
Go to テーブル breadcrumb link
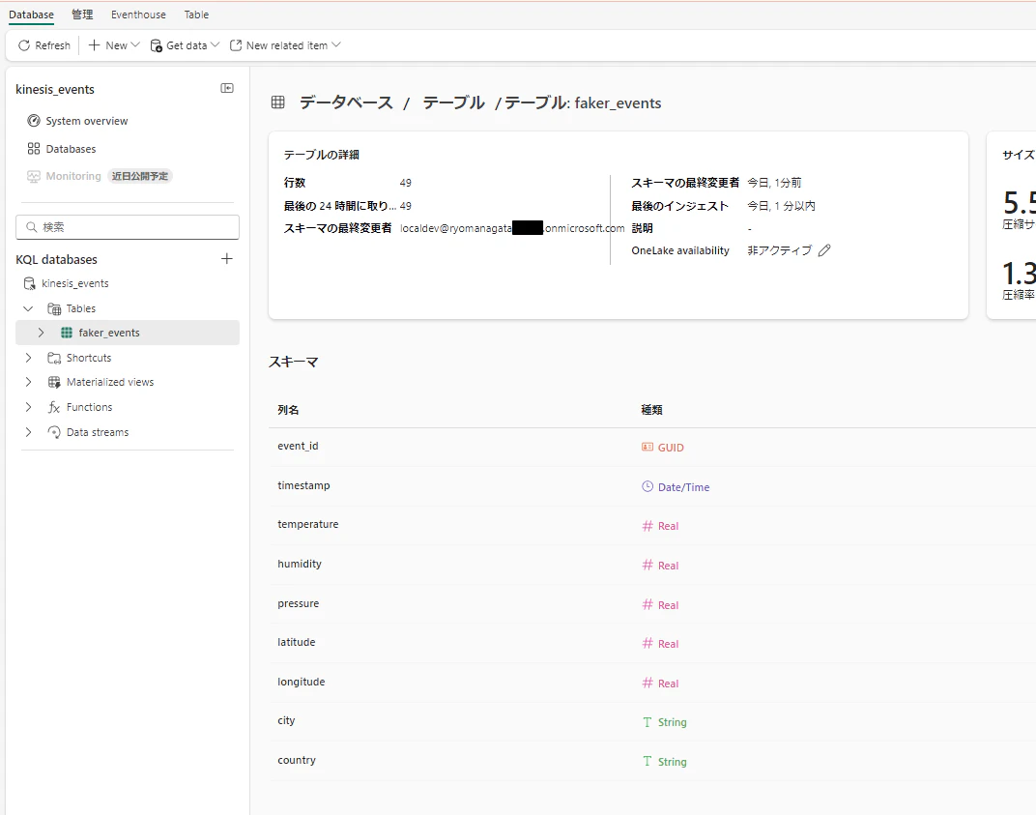pos(454,102)
